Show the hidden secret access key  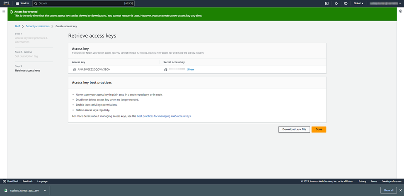coord(191,69)
